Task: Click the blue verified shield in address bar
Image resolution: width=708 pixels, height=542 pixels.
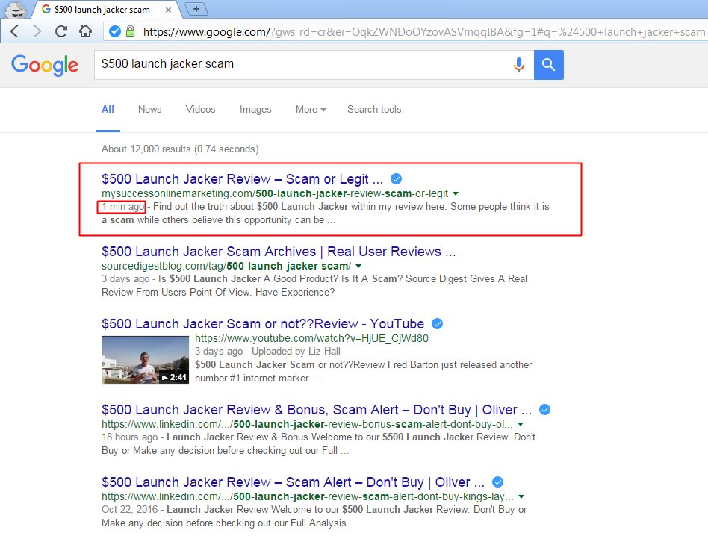Action: point(115,31)
